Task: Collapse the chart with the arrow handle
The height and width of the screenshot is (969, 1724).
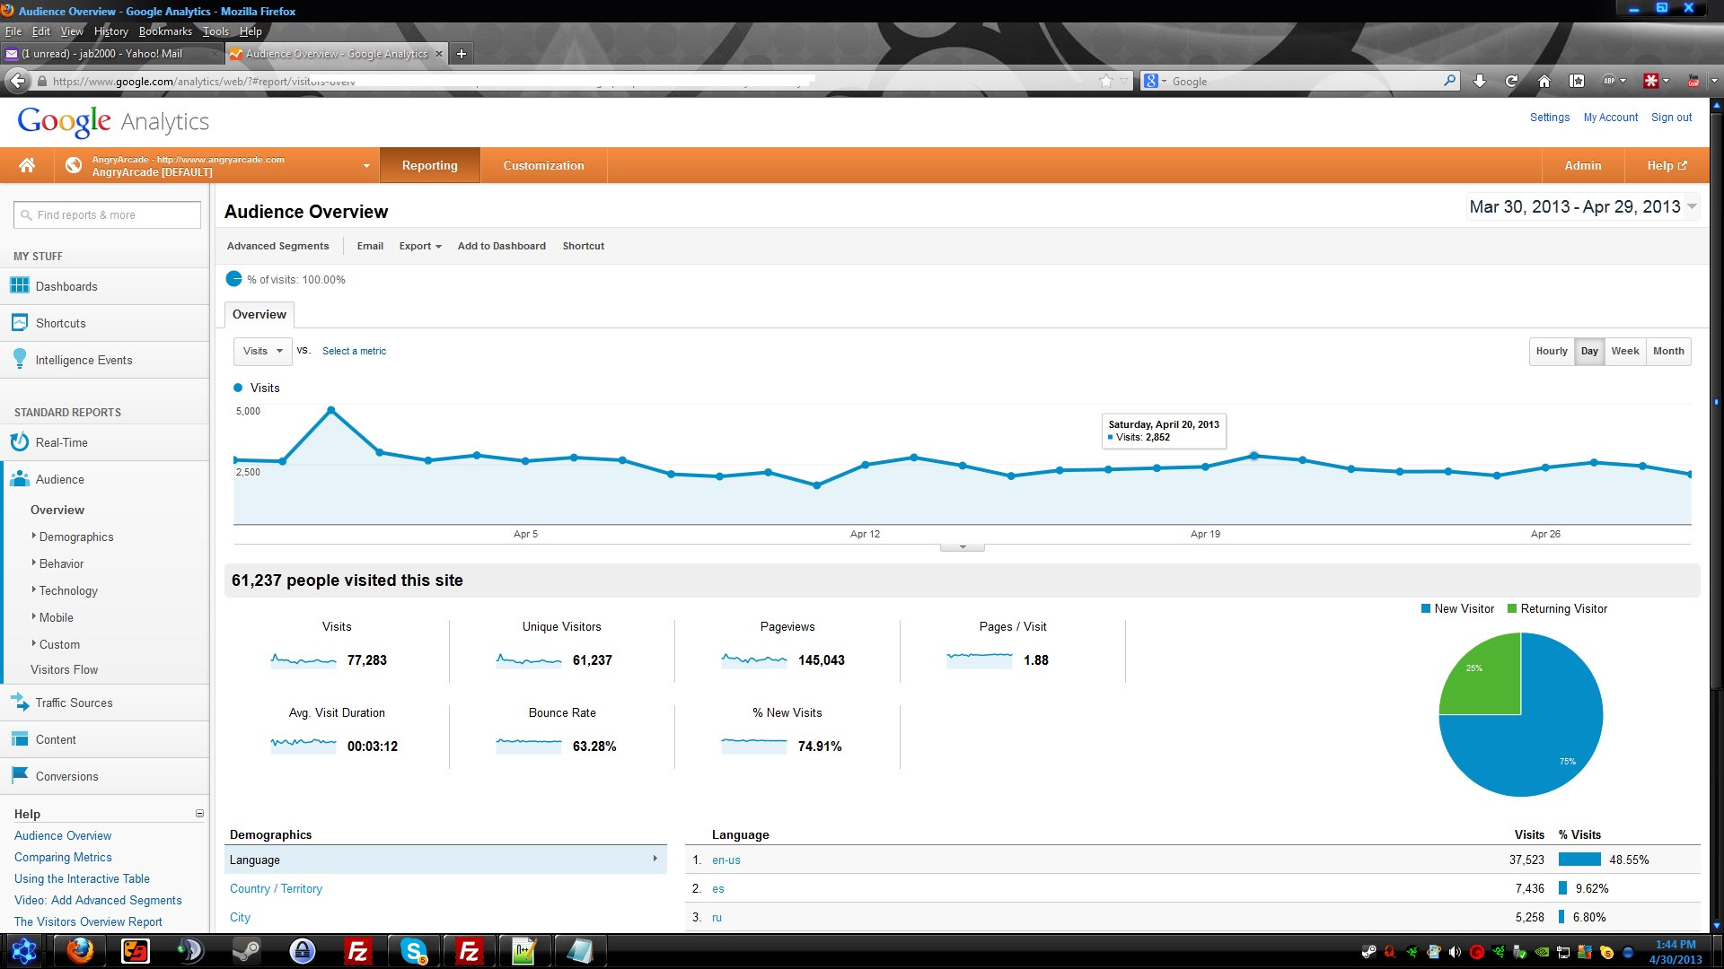Action: pyautogui.click(x=963, y=546)
